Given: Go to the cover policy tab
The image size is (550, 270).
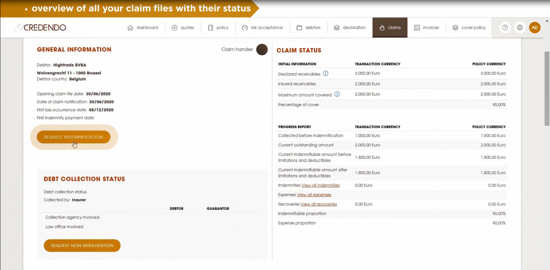Looking at the screenshot, I should tap(469, 27).
